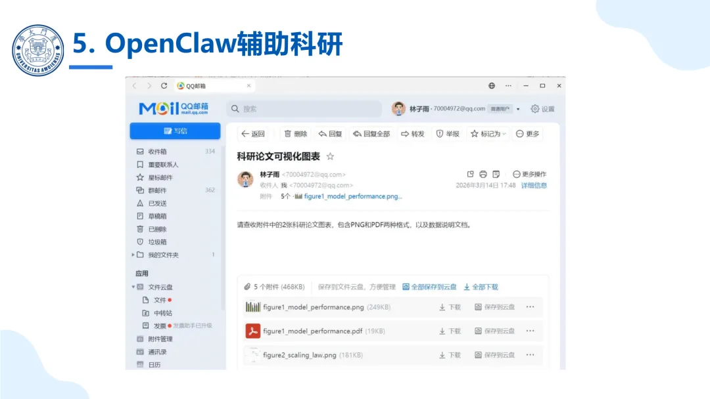
Task: Click 回复 reply button
Action: click(330, 134)
